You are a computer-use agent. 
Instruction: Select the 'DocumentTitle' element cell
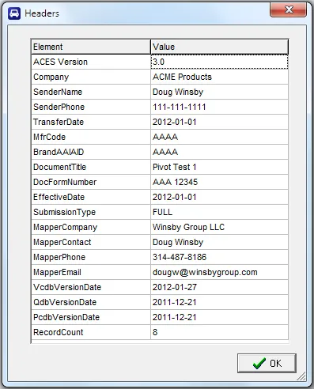point(91,167)
